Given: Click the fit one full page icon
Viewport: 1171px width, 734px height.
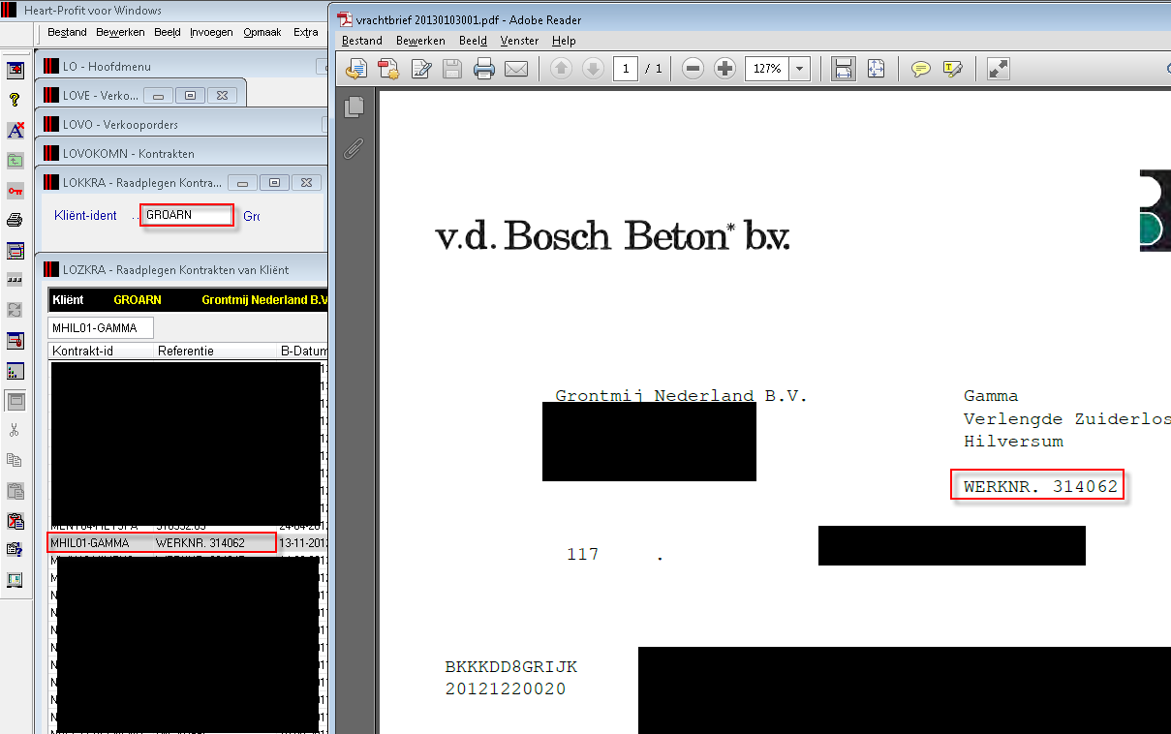Looking at the screenshot, I should pos(876,69).
